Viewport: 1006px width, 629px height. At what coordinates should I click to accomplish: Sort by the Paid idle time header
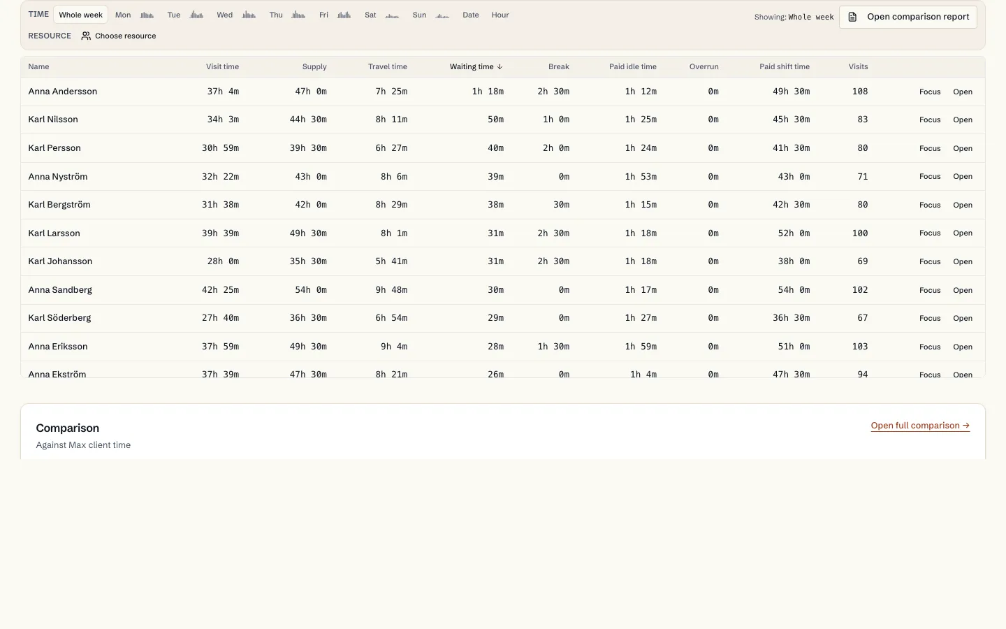[633, 67]
